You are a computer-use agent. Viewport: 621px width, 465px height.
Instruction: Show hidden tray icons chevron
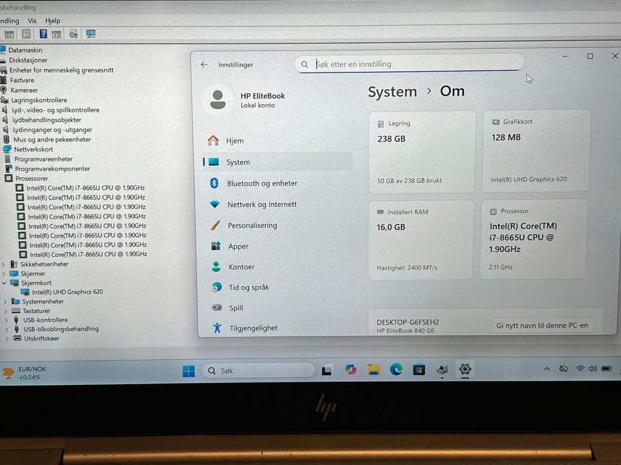pos(547,369)
